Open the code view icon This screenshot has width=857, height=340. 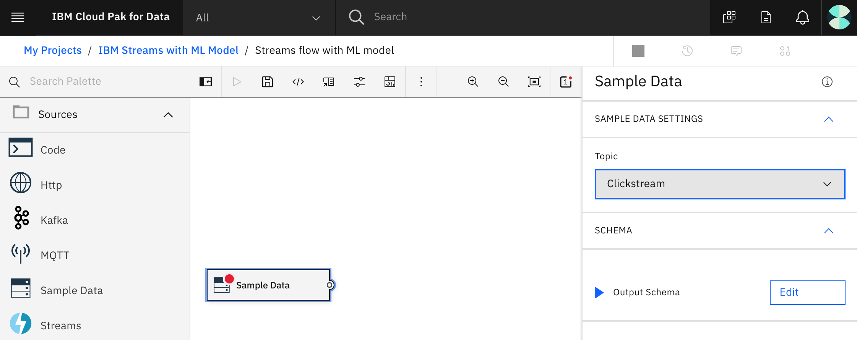298,82
